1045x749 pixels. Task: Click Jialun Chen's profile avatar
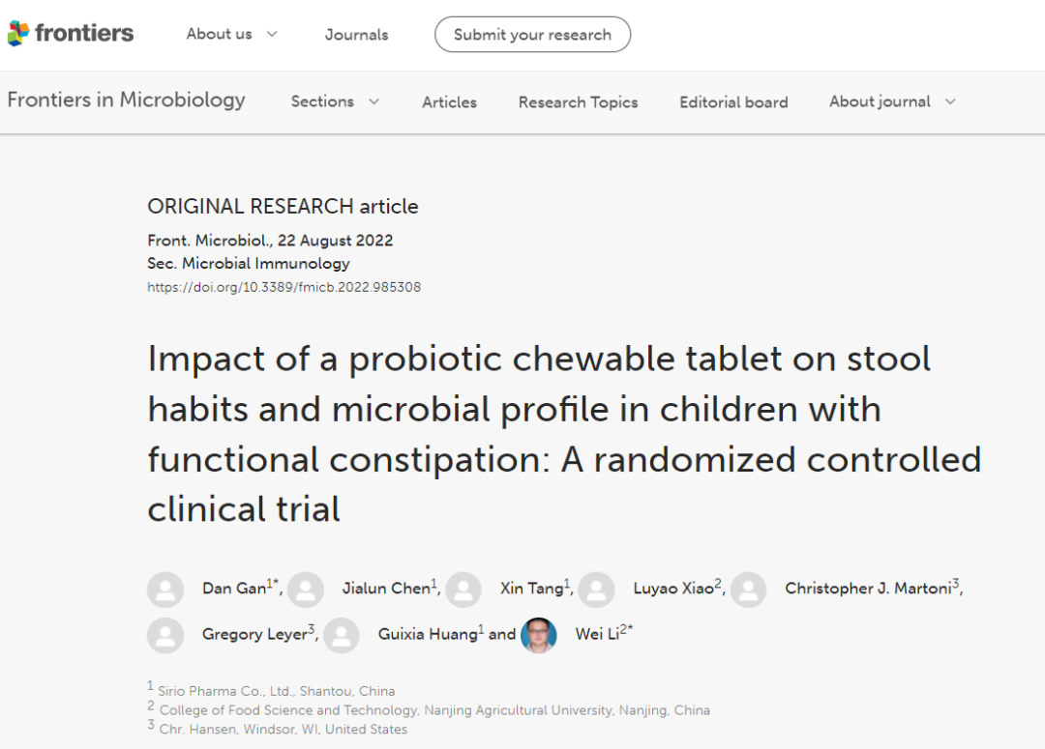pos(305,590)
